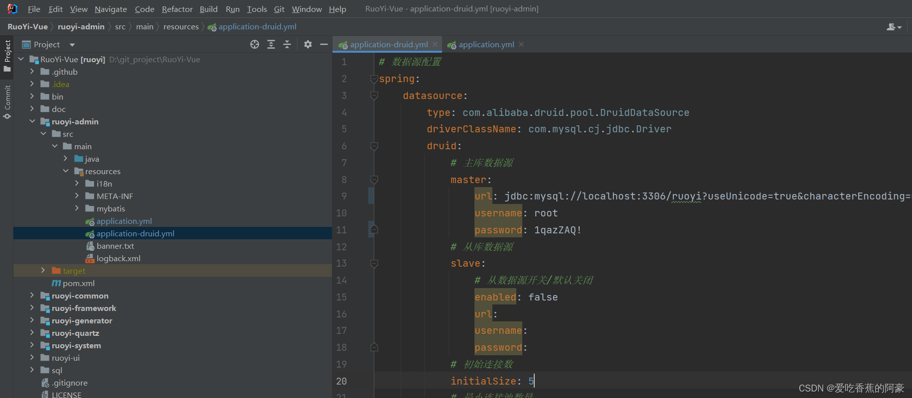Hide the Project tool window with minus icon
This screenshot has width=912, height=398.
point(324,44)
